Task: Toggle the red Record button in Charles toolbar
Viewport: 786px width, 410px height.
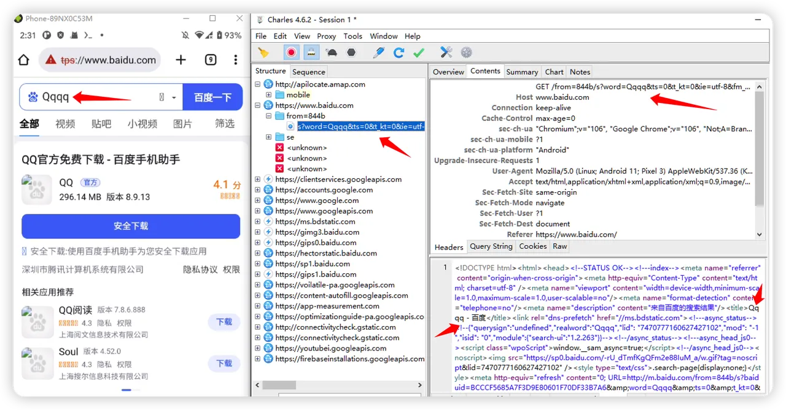Action: [291, 53]
